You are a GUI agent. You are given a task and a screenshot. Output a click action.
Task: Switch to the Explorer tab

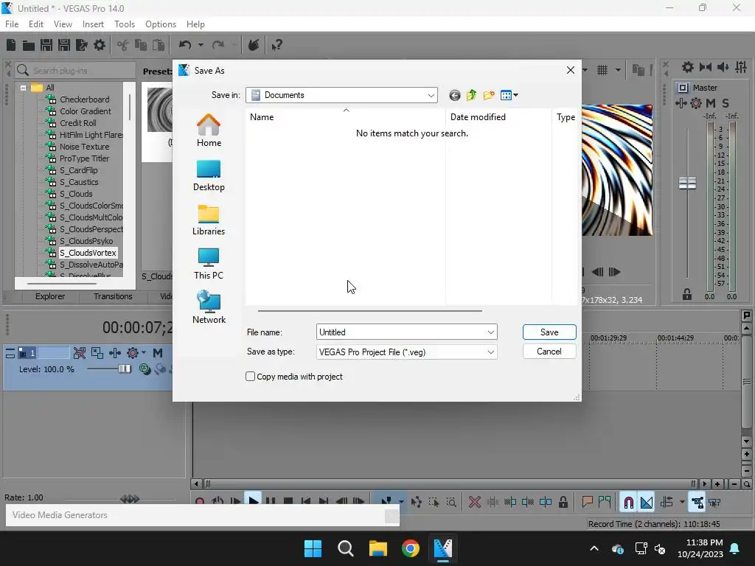click(50, 296)
